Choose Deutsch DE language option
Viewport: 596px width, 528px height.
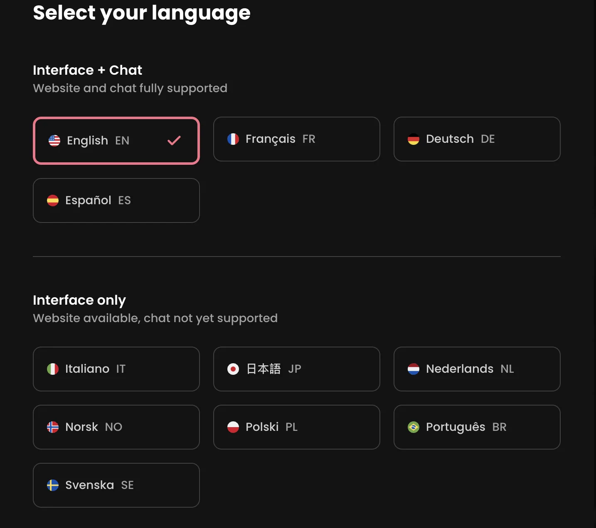[477, 139]
